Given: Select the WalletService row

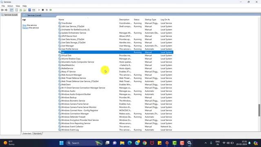Looking at the screenshot, I should click(x=116, y=68).
